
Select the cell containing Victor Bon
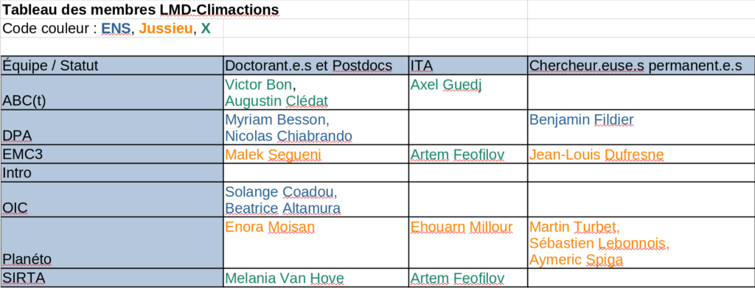316,92
